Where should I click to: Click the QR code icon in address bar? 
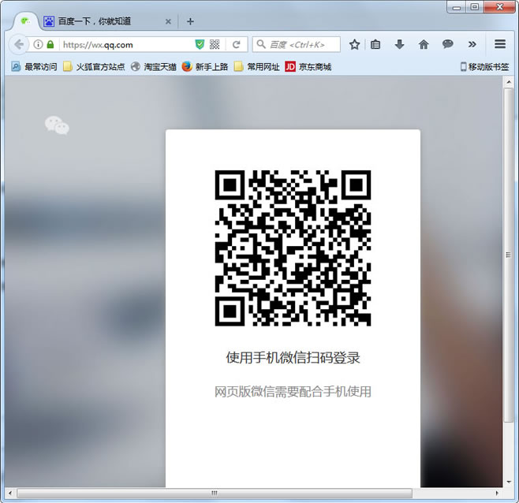click(x=215, y=44)
